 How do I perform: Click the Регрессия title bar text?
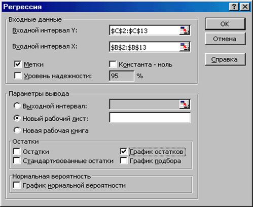tap(22, 7)
